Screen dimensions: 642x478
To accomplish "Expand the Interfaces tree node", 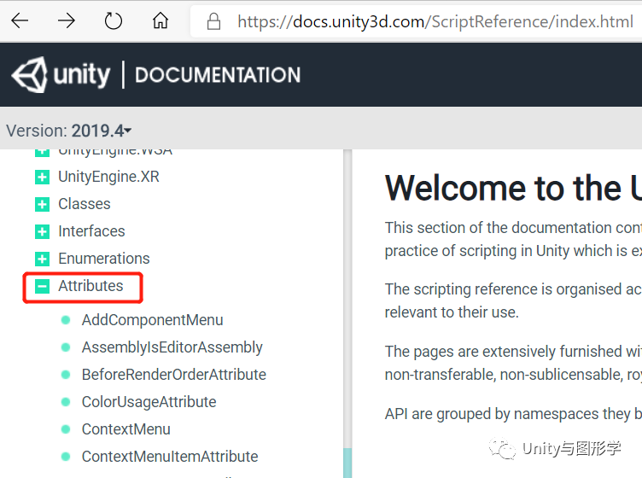I will (42, 231).
